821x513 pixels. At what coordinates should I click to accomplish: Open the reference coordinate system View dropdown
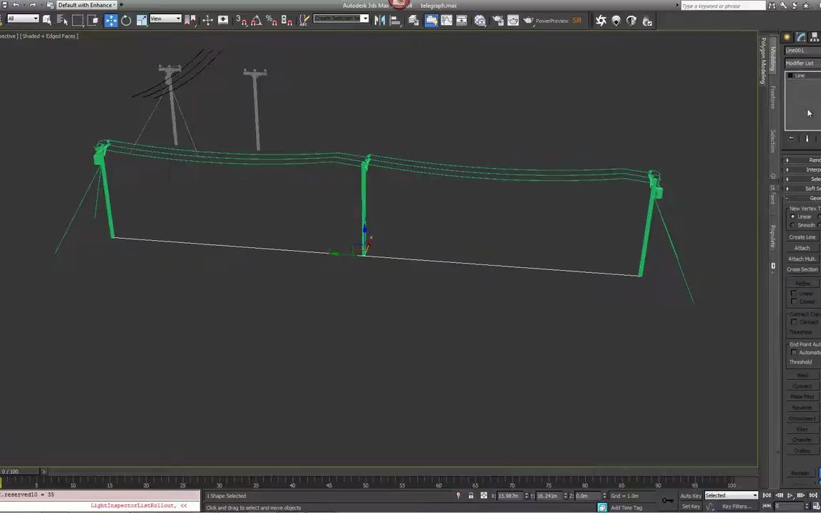coord(165,19)
